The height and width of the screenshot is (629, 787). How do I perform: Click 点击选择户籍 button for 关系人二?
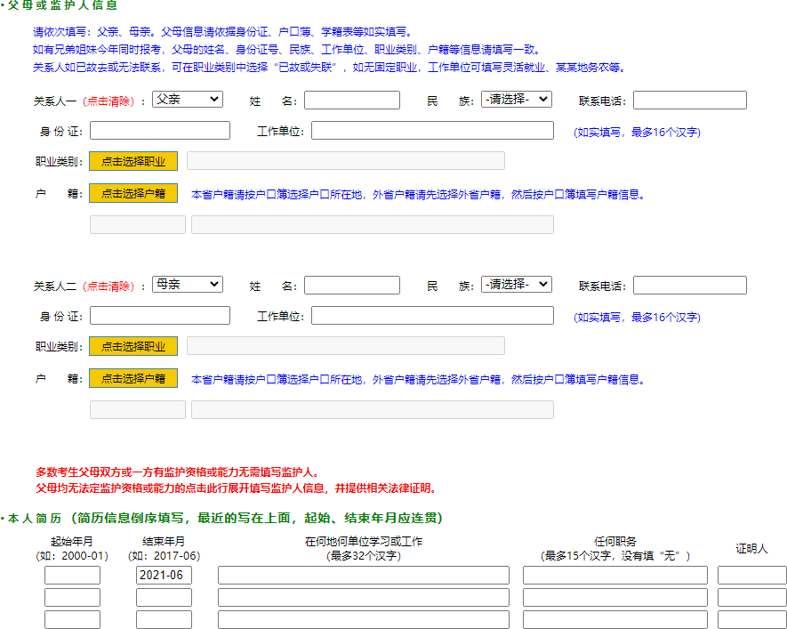[133, 378]
